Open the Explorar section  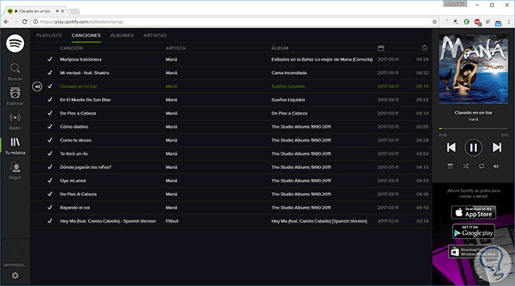point(15,97)
